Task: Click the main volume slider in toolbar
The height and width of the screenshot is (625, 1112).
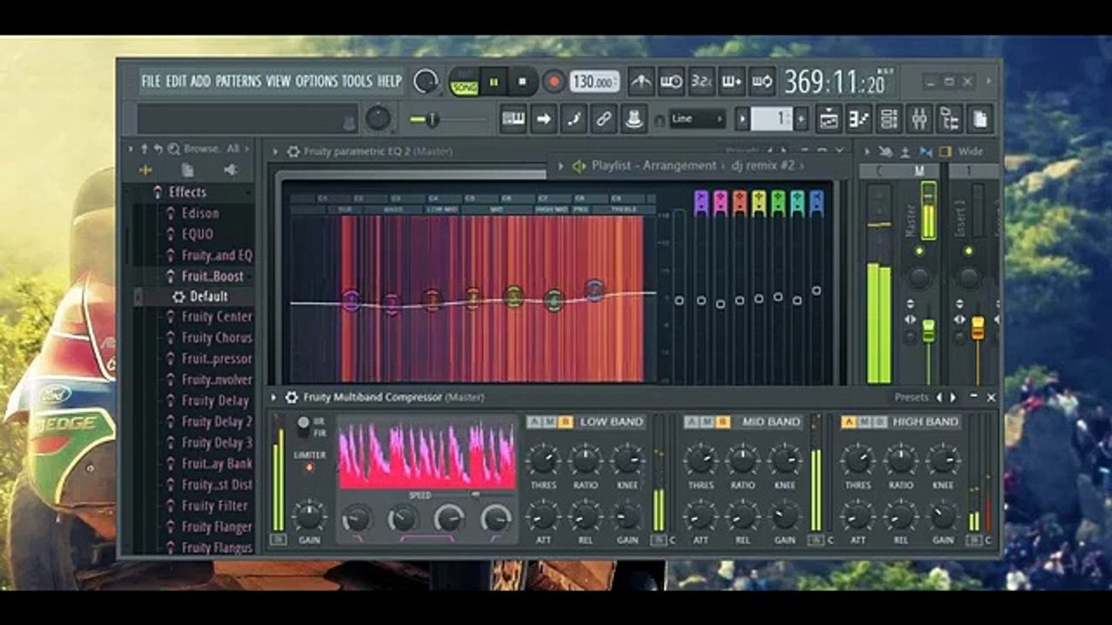Action: click(x=447, y=119)
